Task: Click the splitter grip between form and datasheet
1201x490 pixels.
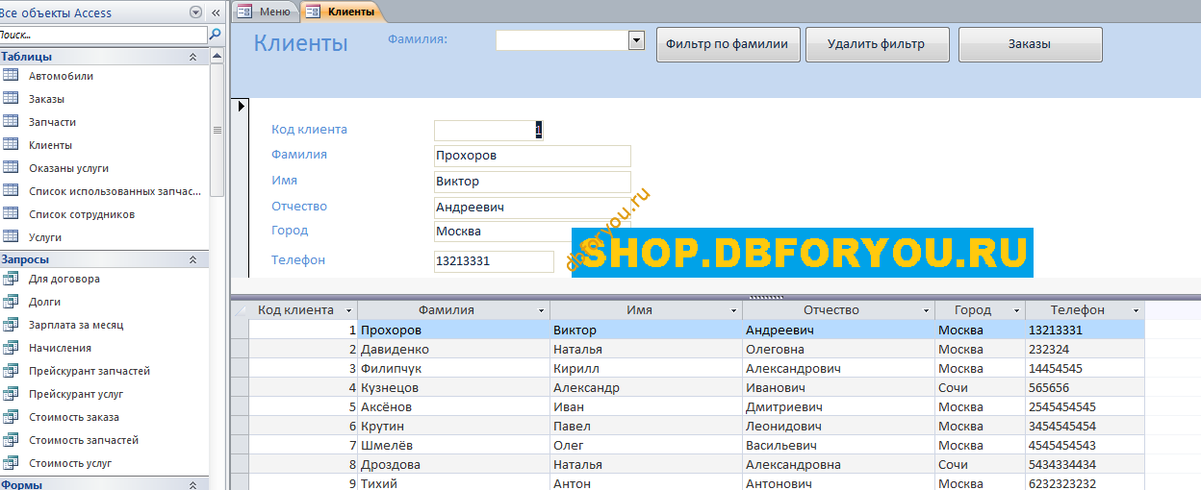Action: pos(766,297)
